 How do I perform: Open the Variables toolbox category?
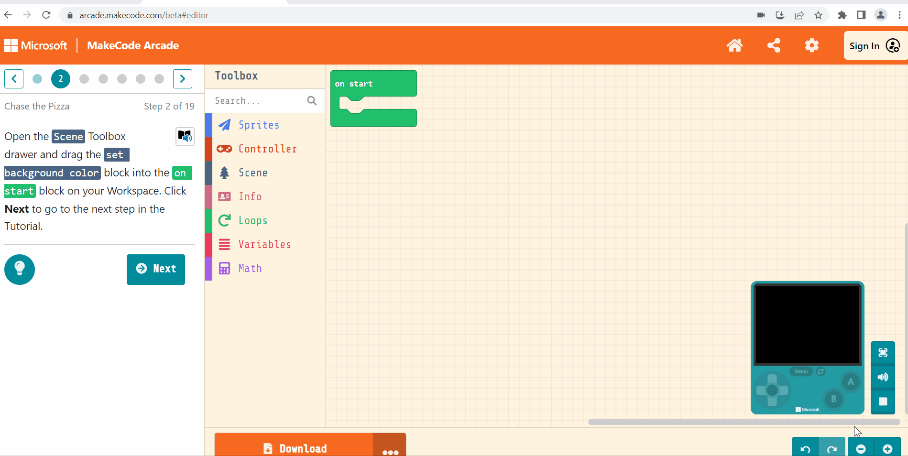[x=264, y=244]
